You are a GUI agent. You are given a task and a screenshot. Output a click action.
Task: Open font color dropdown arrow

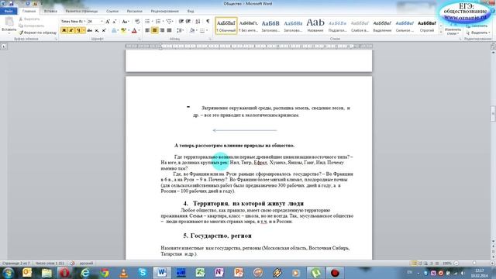tap(139, 30)
